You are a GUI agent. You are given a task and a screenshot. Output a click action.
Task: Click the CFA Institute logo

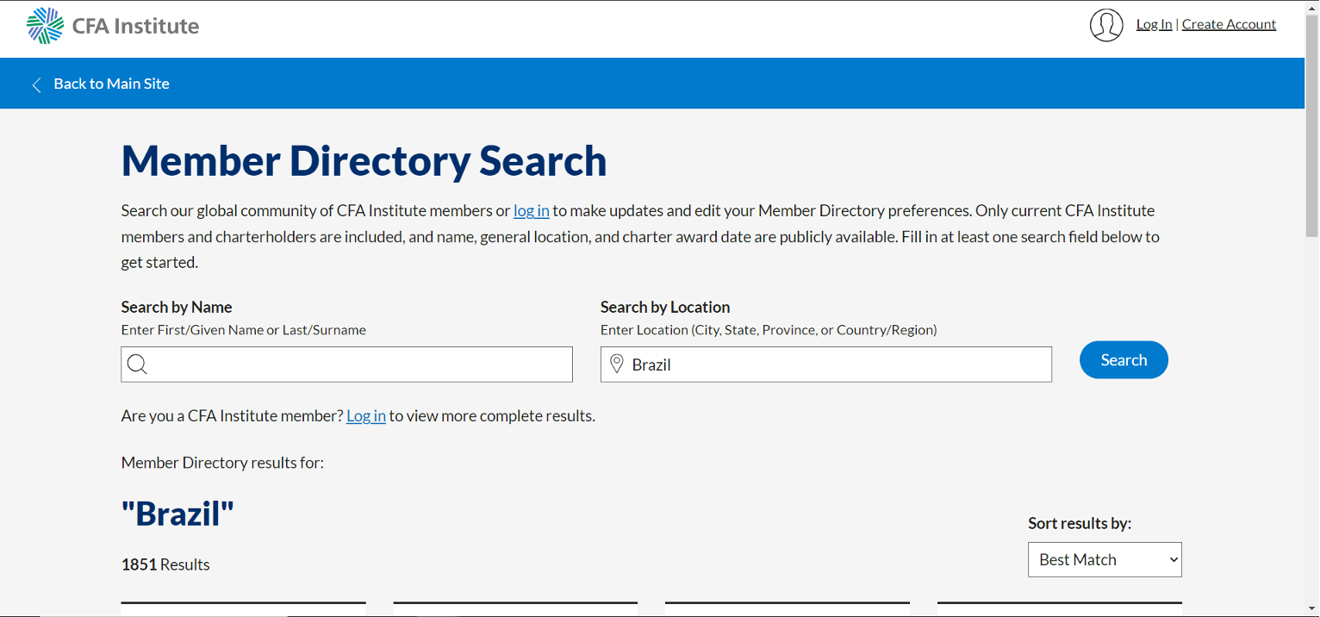click(x=113, y=26)
